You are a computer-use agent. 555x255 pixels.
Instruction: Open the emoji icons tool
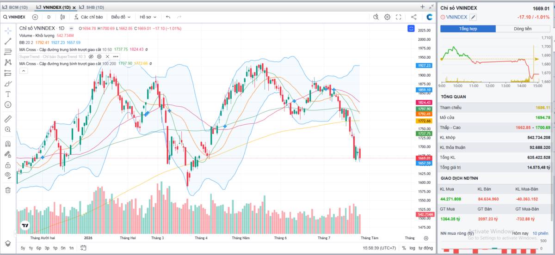tap(8, 104)
